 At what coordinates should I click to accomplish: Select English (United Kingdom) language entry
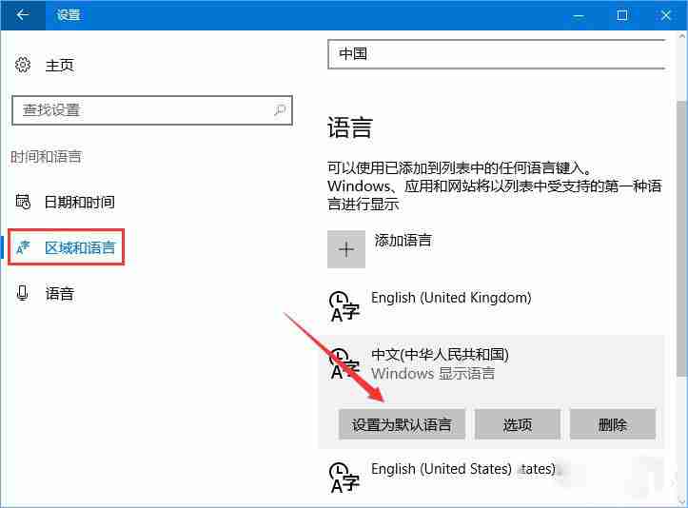pyautogui.click(x=451, y=298)
